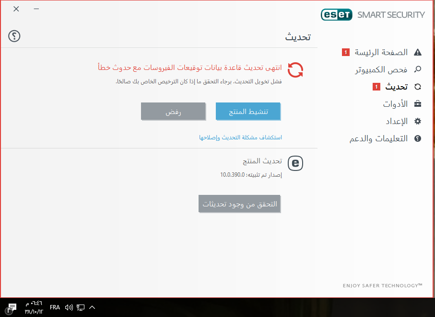The height and width of the screenshot is (317, 435).
Task: Open الإعداد menu item
Action: [x=397, y=121]
